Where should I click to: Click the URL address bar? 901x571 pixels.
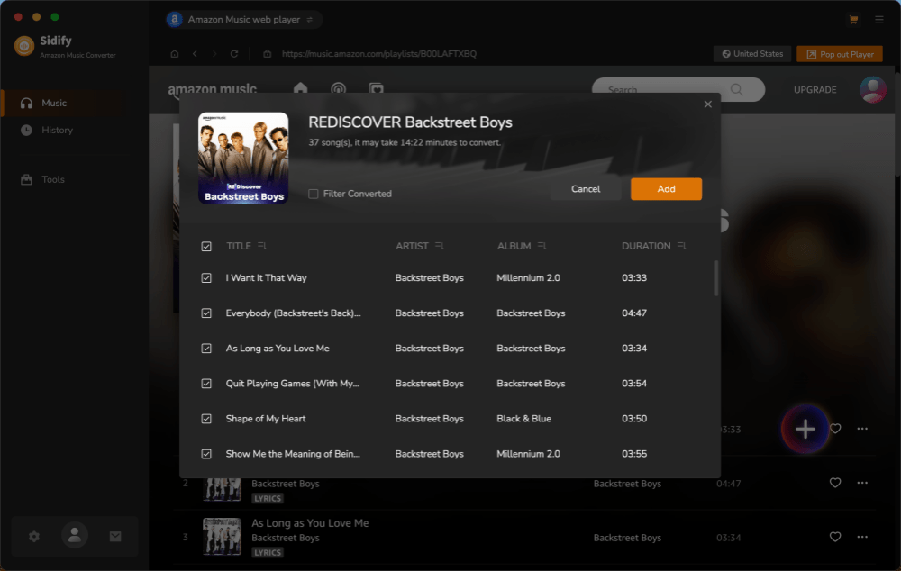click(379, 54)
